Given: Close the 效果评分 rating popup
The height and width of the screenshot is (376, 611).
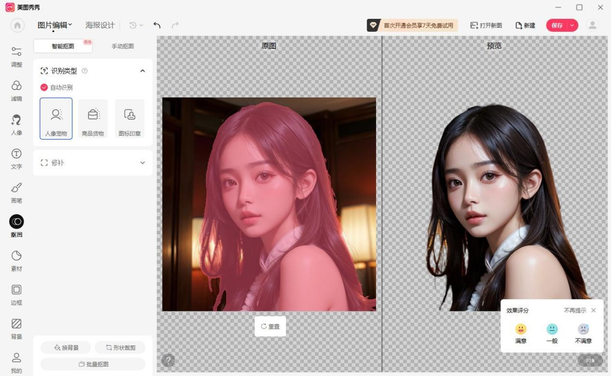Looking at the screenshot, I should pos(594,310).
